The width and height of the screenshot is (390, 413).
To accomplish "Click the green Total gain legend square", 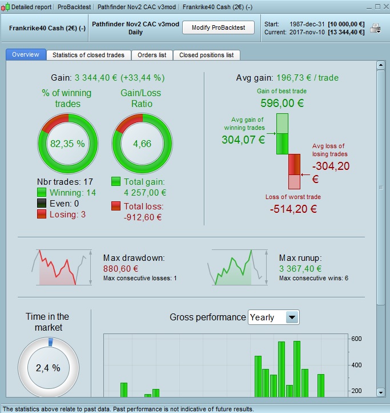I will pyautogui.click(x=116, y=181).
